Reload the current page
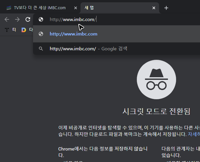The height and width of the screenshot is (162, 200). [28, 19]
